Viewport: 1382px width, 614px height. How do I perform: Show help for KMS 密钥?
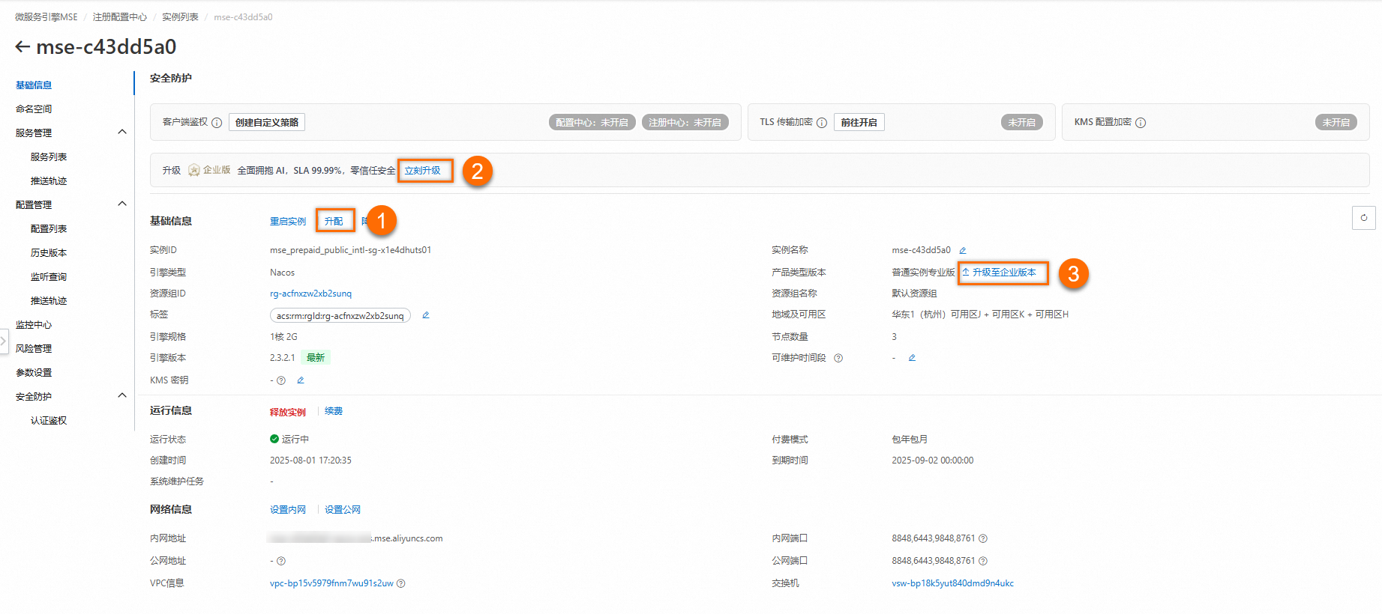pos(281,380)
